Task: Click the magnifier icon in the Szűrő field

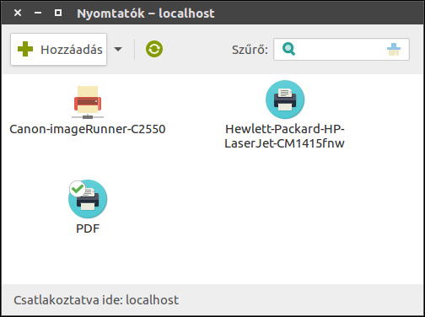Action: (x=288, y=49)
